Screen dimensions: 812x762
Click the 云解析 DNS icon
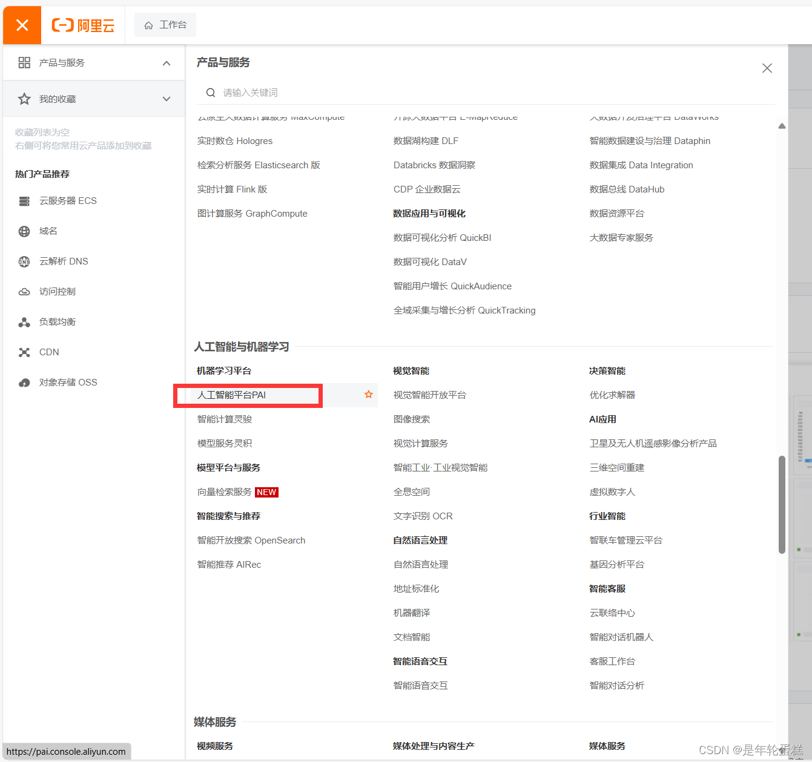(x=24, y=261)
